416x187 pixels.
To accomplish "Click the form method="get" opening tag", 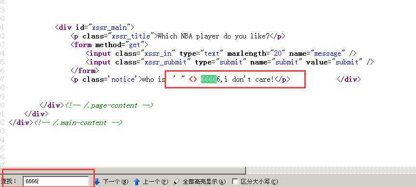I will (x=109, y=45).
